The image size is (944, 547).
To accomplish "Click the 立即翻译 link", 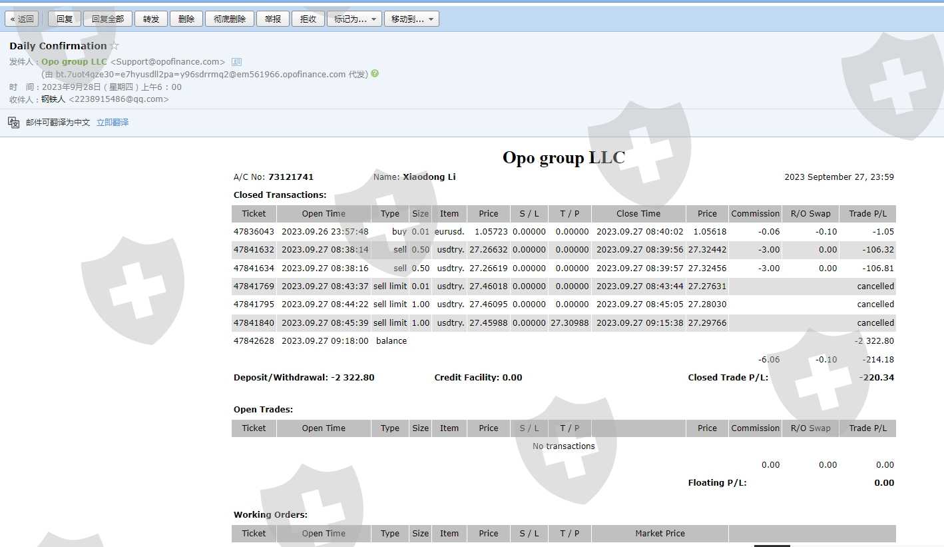I will pyautogui.click(x=113, y=123).
